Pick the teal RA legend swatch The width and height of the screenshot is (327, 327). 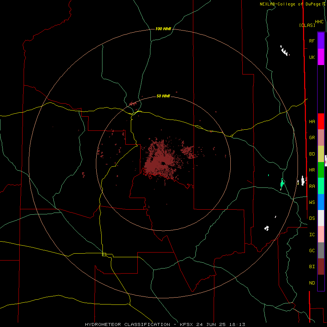point(321,186)
